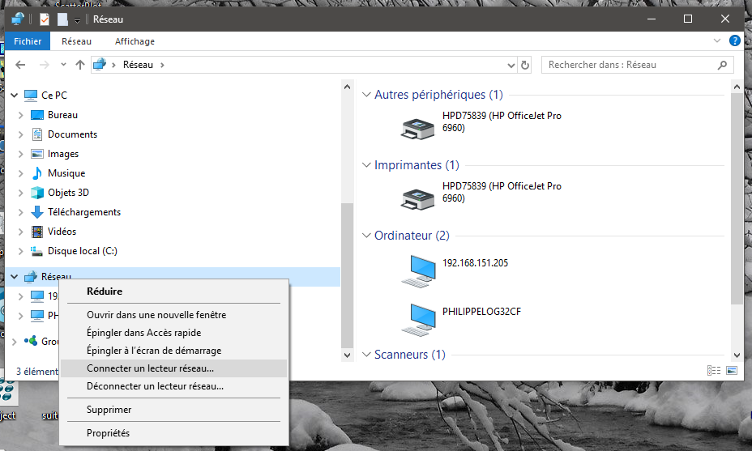This screenshot has width=752, height=451.
Task: Expand the Bureau tree node
Action: click(x=20, y=115)
